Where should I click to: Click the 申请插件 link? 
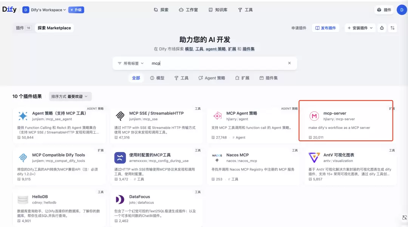[x=299, y=28]
